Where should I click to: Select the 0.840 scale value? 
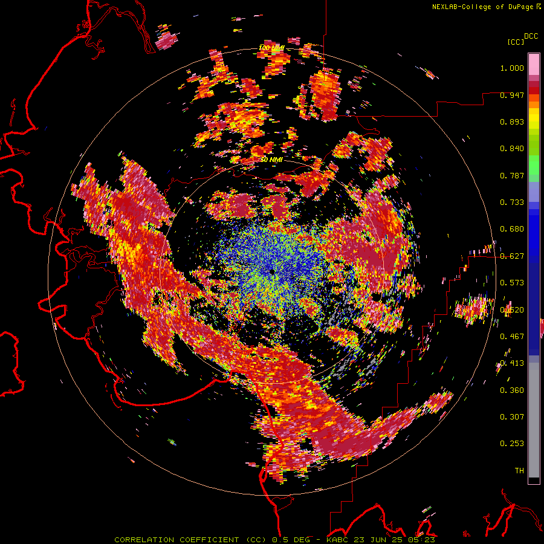click(512, 149)
